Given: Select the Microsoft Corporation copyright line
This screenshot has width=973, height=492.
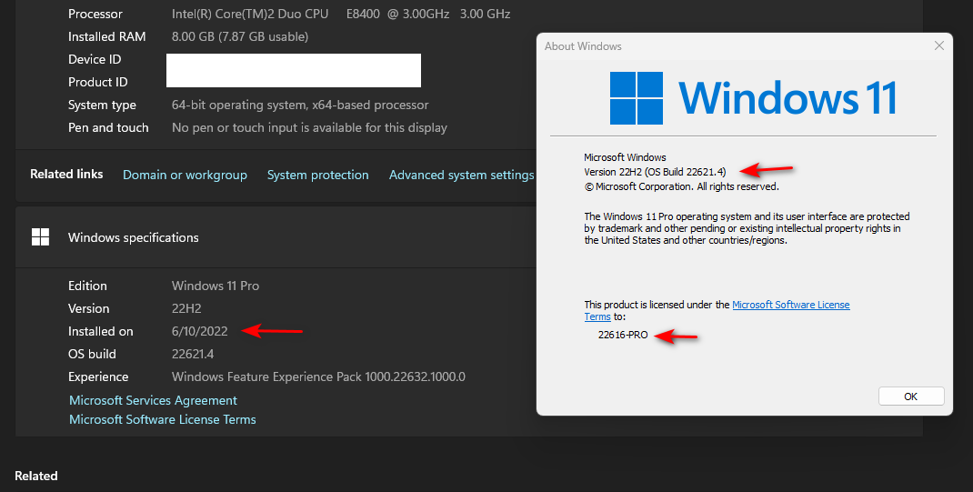Looking at the screenshot, I should pos(681,186).
